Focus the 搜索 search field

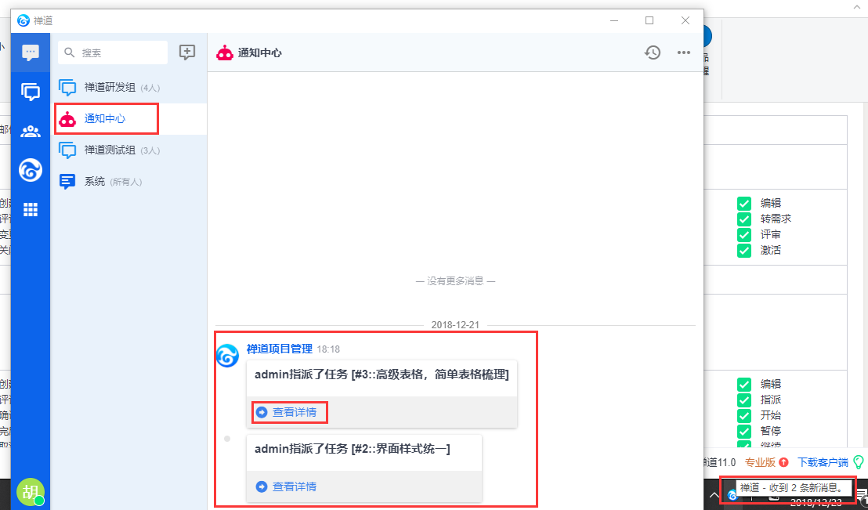pos(112,52)
